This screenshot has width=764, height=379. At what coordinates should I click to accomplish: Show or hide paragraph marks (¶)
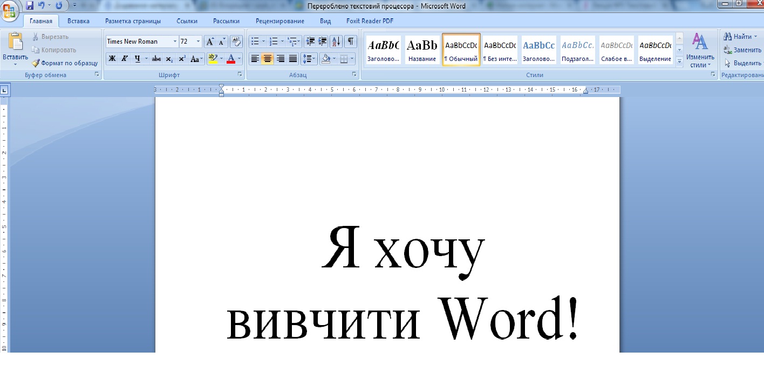coord(351,42)
